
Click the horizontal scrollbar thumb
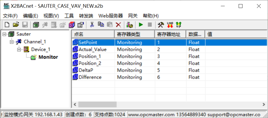[98, 104]
